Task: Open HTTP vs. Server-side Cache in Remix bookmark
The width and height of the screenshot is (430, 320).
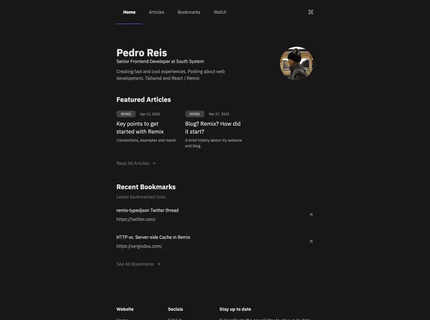Action: click(153, 237)
